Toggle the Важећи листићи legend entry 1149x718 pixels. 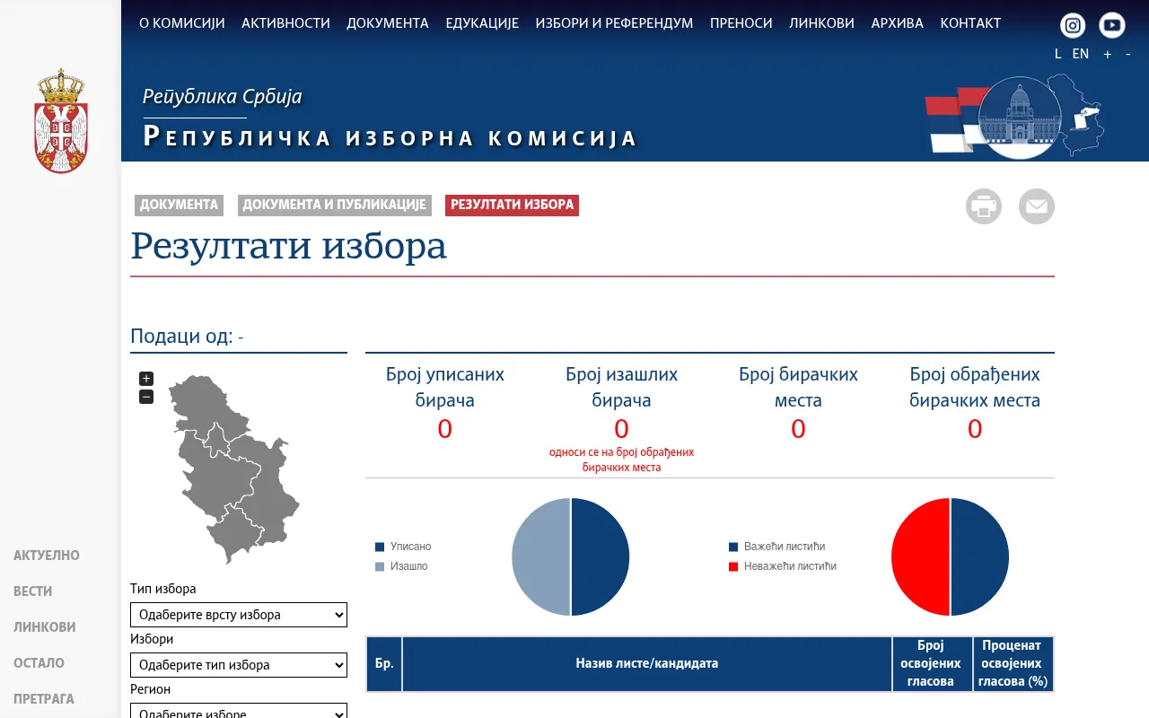click(777, 547)
